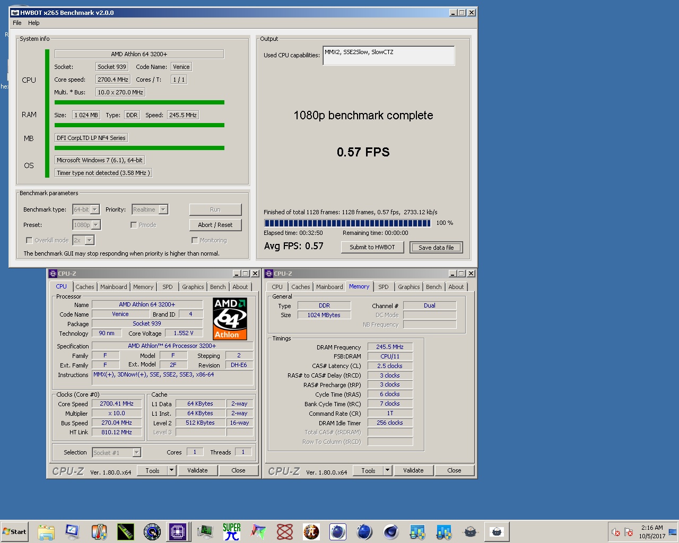Viewport: 679px width, 543px height.
Task: Toggle the Overkill mode checkbox
Action: (29, 240)
